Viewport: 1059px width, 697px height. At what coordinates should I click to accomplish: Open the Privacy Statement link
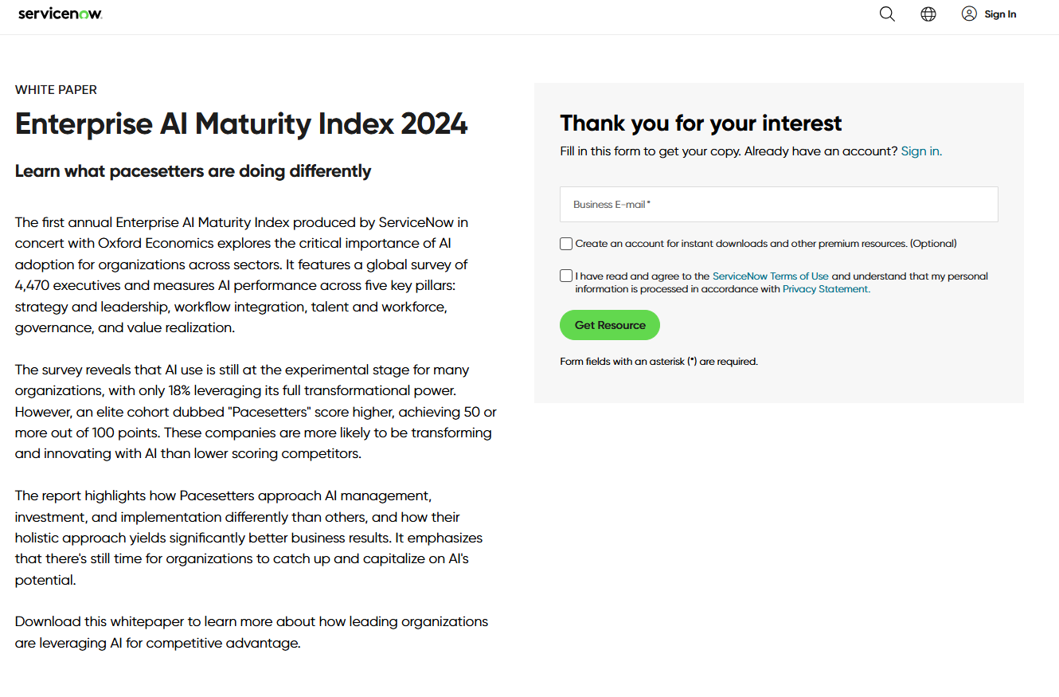pyautogui.click(x=826, y=289)
